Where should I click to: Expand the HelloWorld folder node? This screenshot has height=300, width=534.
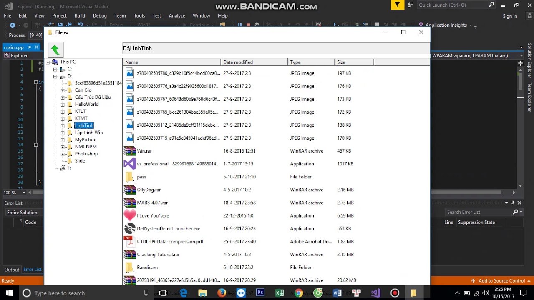click(x=63, y=105)
